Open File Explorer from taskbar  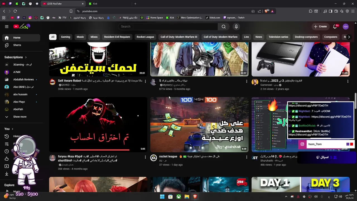click(187, 197)
